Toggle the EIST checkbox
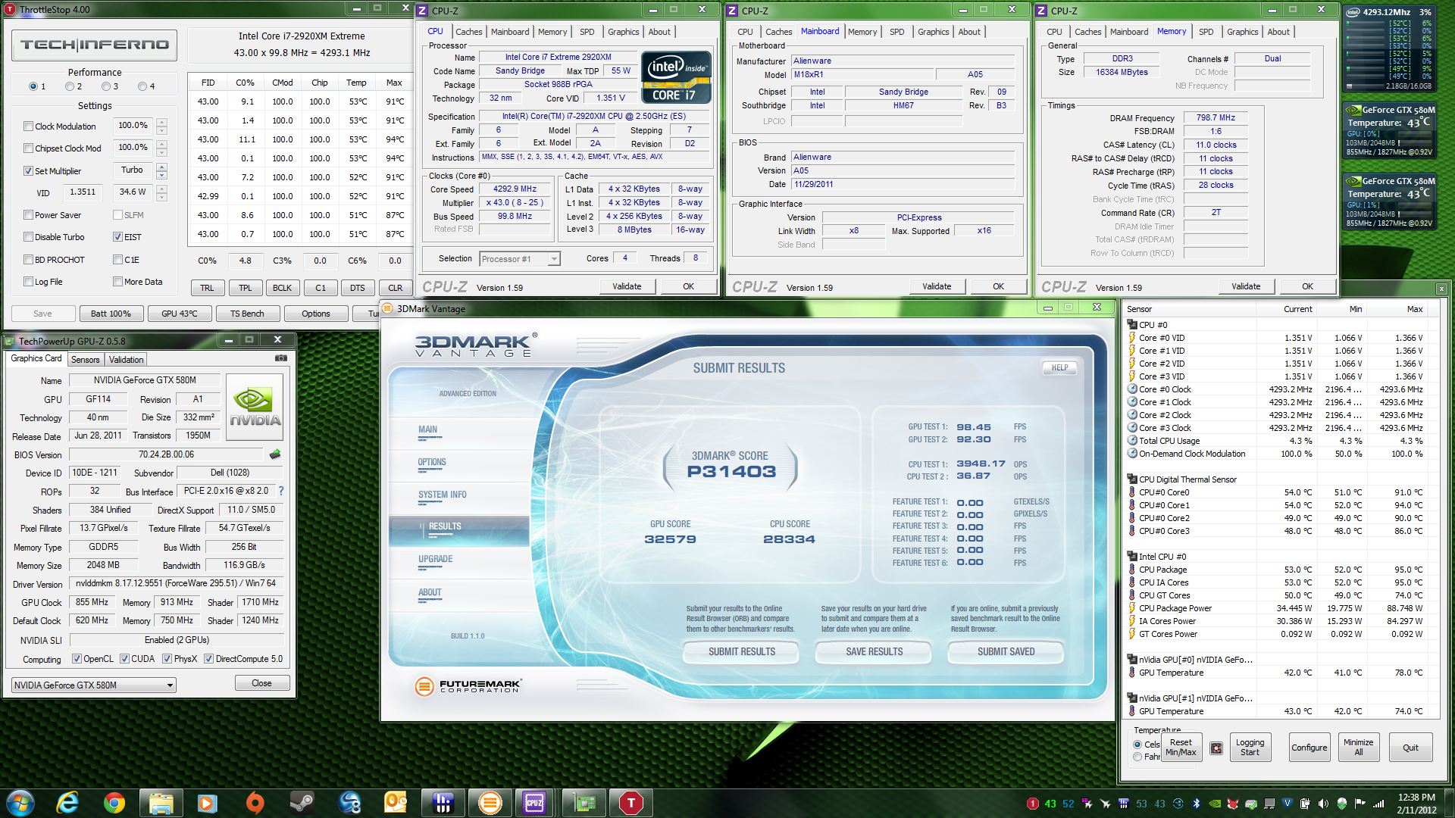The width and height of the screenshot is (1455, 818). pyautogui.click(x=117, y=237)
